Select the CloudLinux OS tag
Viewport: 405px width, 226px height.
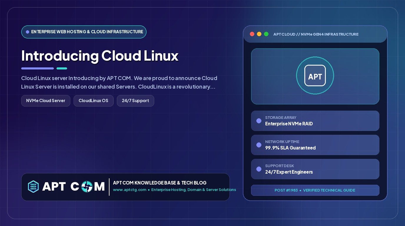93,101
